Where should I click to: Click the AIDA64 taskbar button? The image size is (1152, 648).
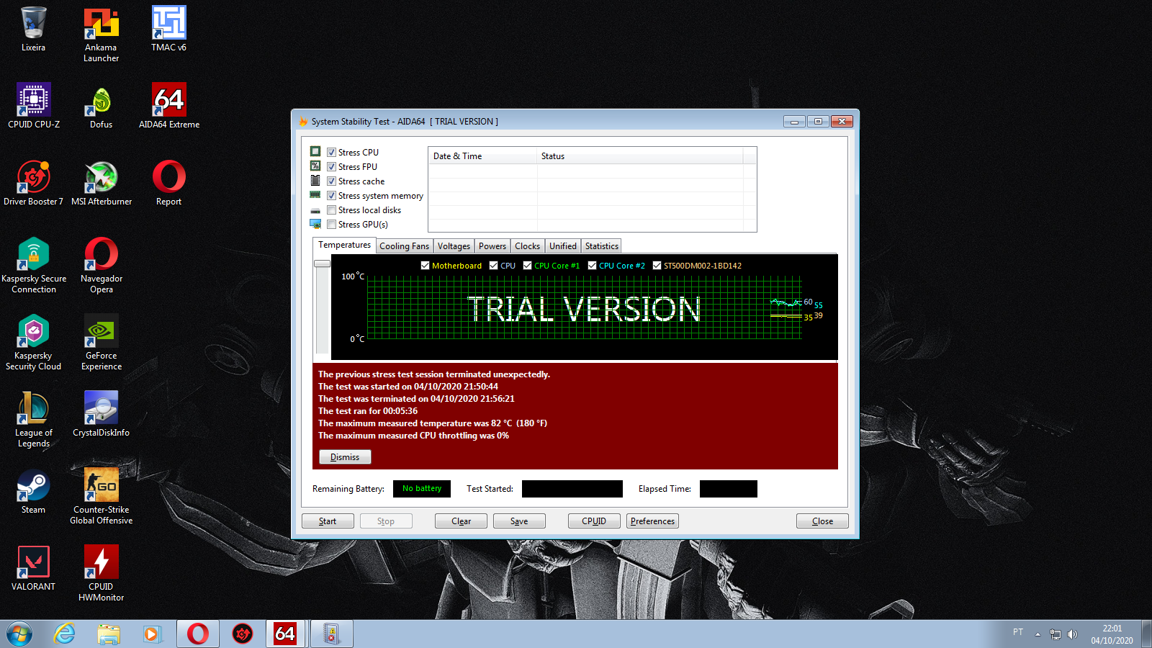pos(286,634)
